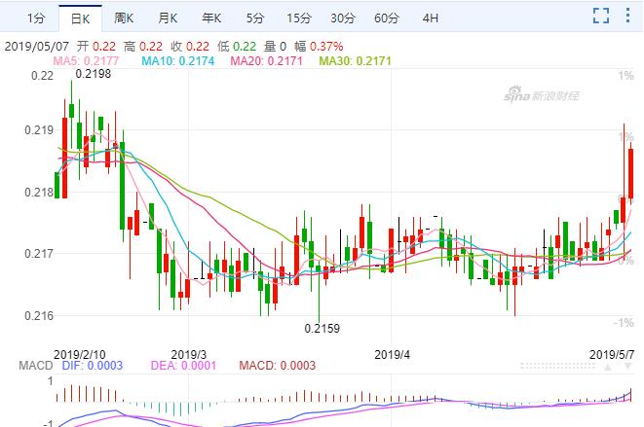Click the low price label 0.2159
This screenshot has width=644, height=427.
point(322,328)
